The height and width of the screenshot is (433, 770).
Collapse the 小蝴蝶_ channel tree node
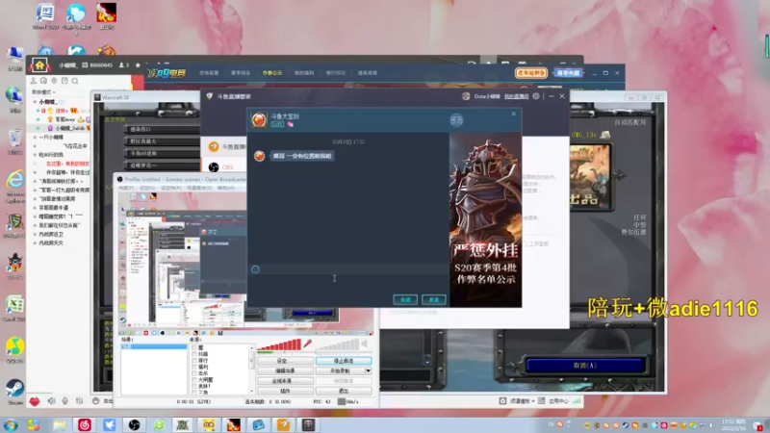pyautogui.click(x=35, y=102)
